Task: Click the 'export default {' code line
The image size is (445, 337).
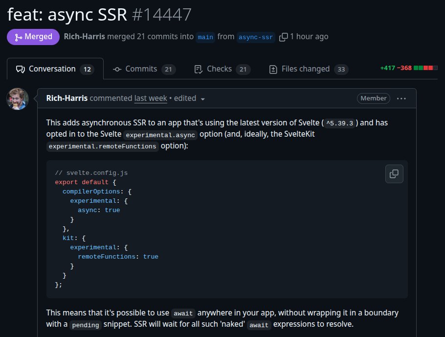Action: tap(86, 182)
